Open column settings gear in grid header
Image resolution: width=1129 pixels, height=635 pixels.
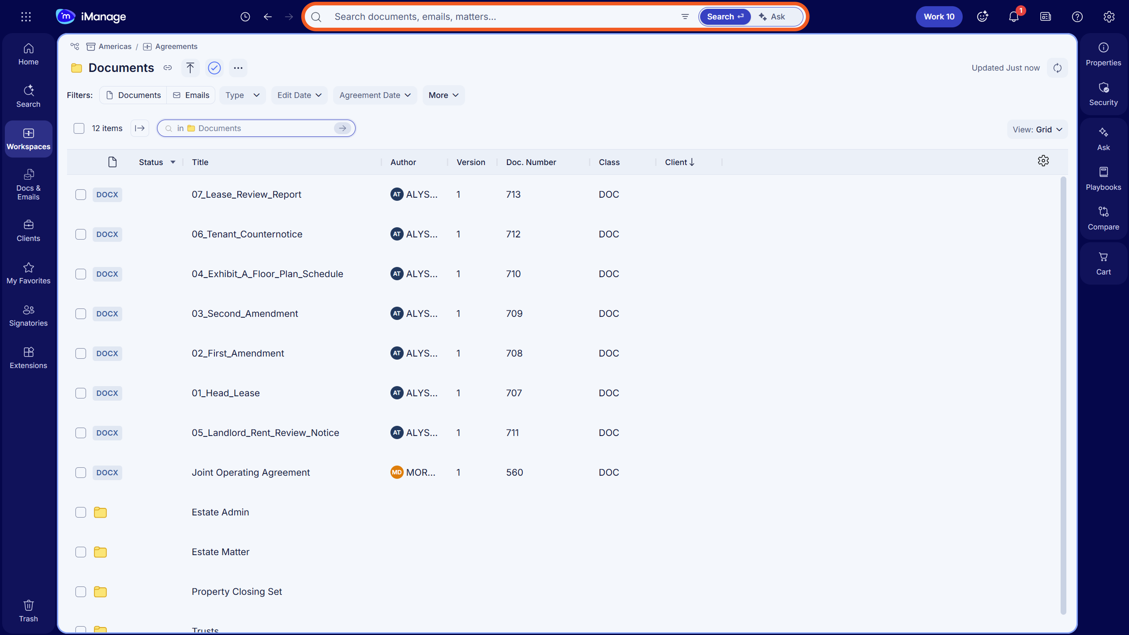coord(1043,161)
